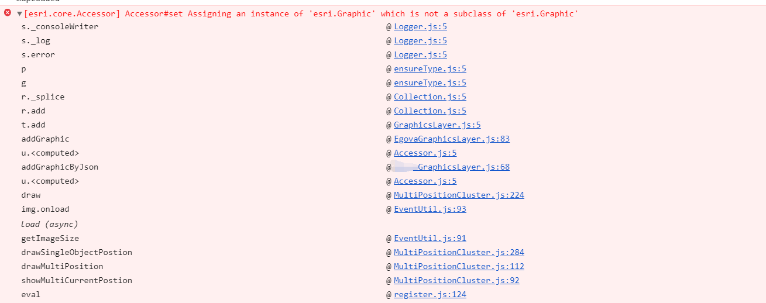
Task: Open EventUtil.js:93 link for img.onload
Action: [430, 209]
